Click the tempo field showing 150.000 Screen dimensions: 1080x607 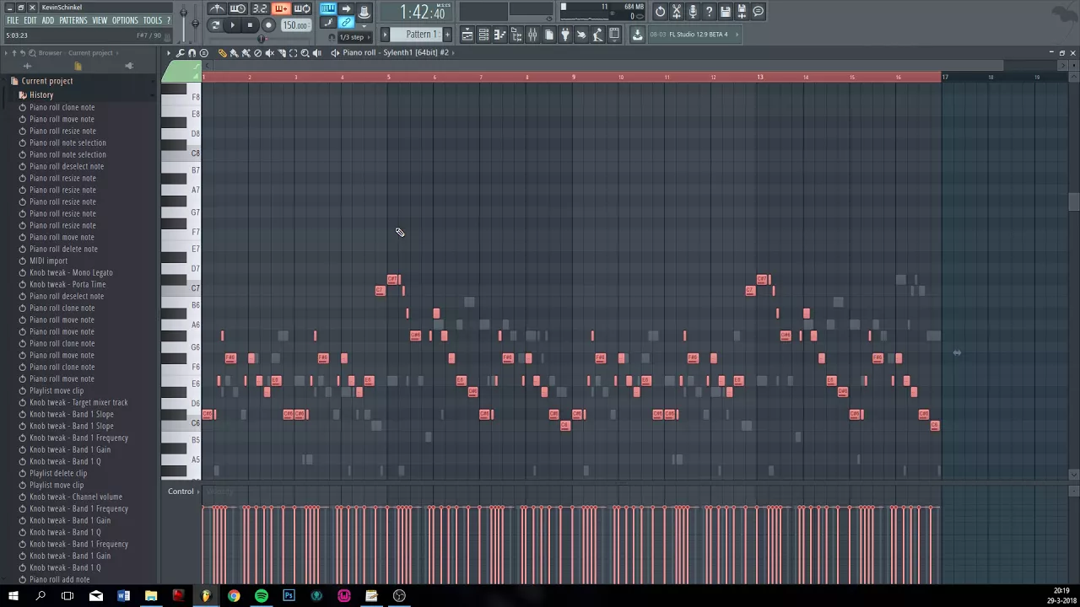pos(295,25)
